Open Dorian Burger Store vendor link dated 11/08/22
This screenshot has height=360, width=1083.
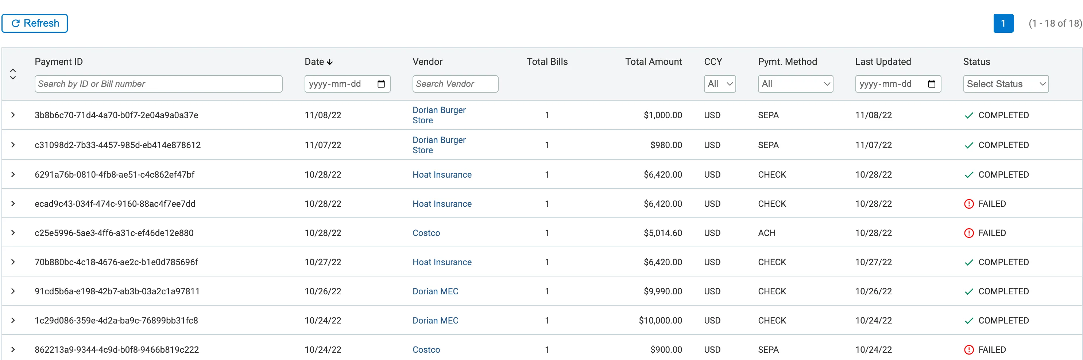pyautogui.click(x=439, y=115)
